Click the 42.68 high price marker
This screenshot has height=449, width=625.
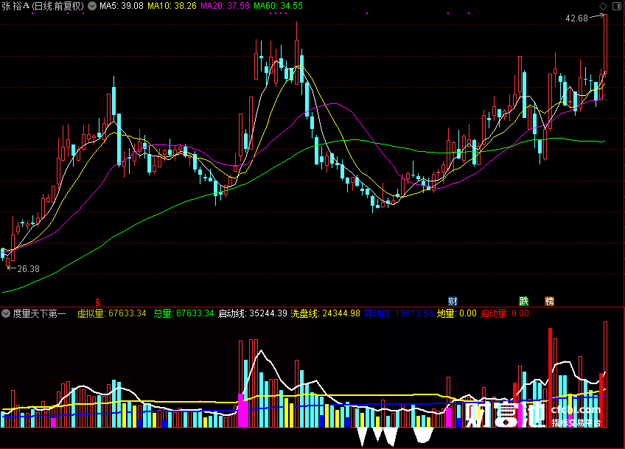pyautogui.click(x=577, y=18)
